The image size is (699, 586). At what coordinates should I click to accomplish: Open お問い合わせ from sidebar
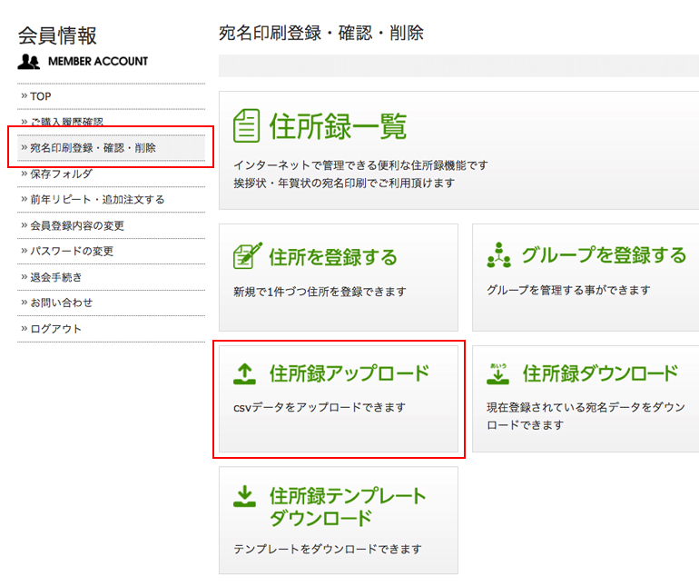click(62, 303)
